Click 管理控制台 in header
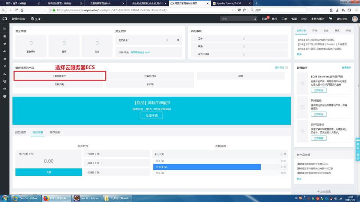 (19, 19)
